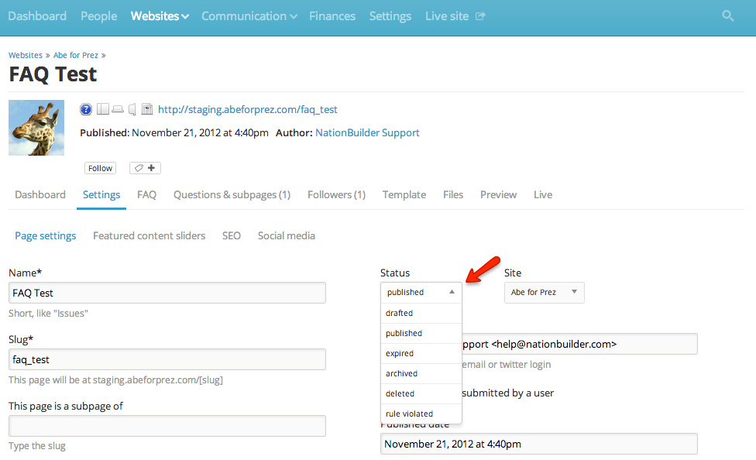Open Settings in top navigation
The width and height of the screenshot is (756, 460).
pos(390,16)
